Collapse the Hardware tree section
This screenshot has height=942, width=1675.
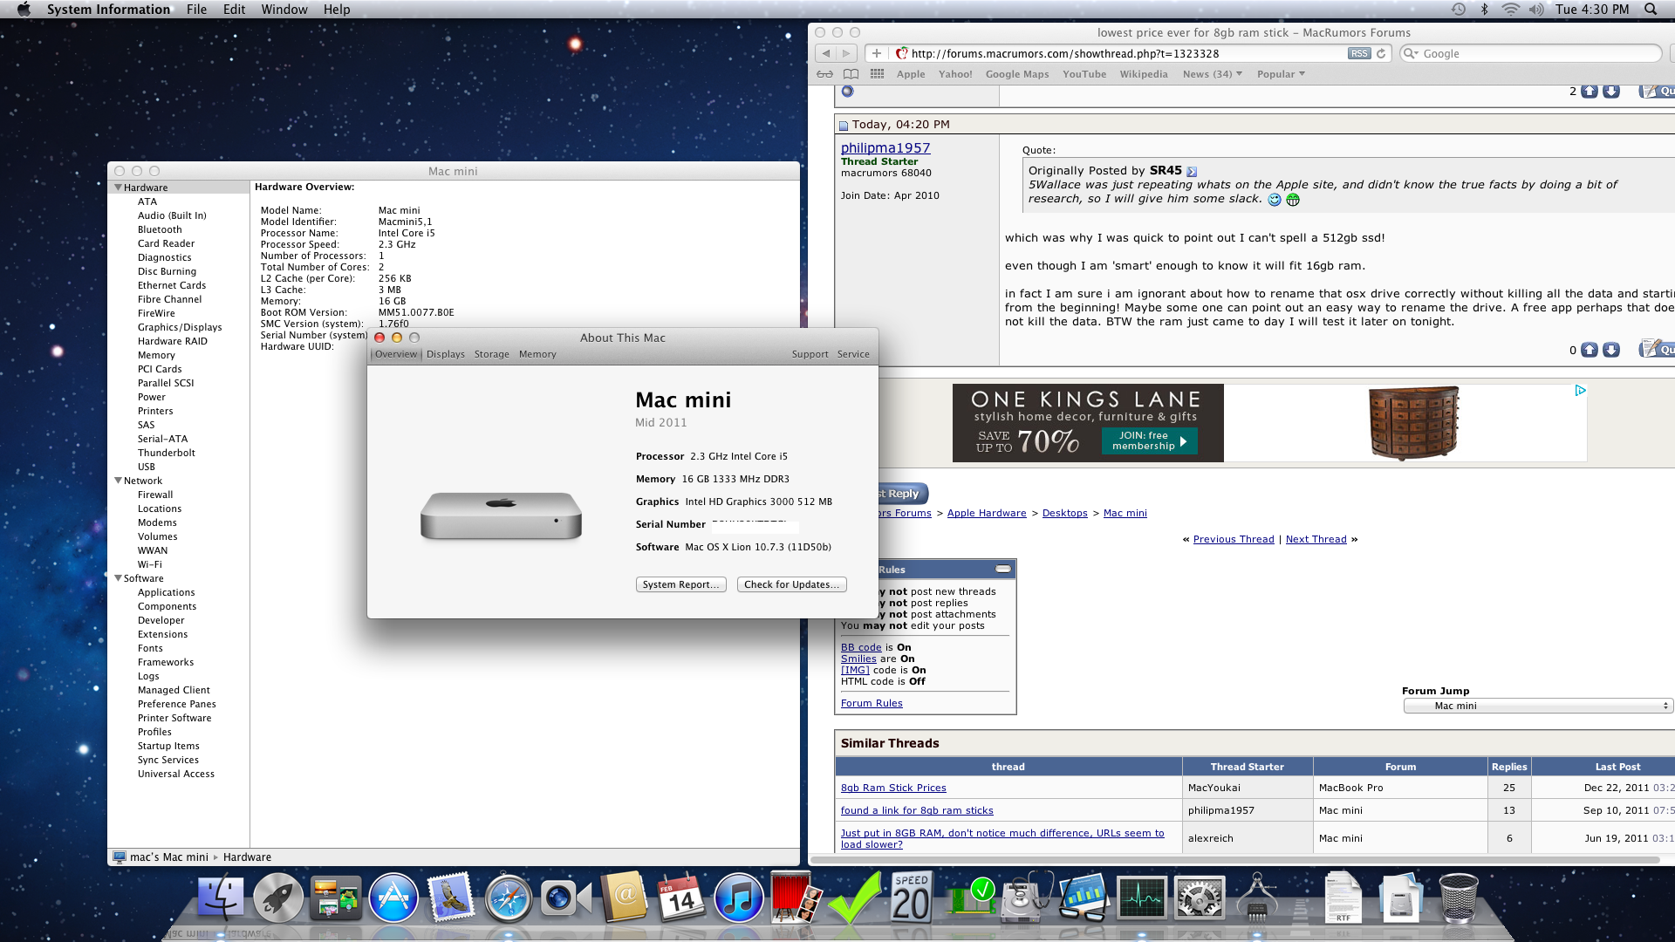pyautogui.click(x=119, y=188)
